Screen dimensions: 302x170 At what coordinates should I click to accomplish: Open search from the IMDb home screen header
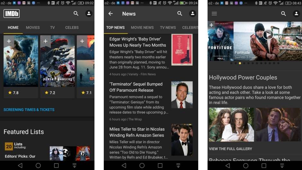tap(76, 13)
